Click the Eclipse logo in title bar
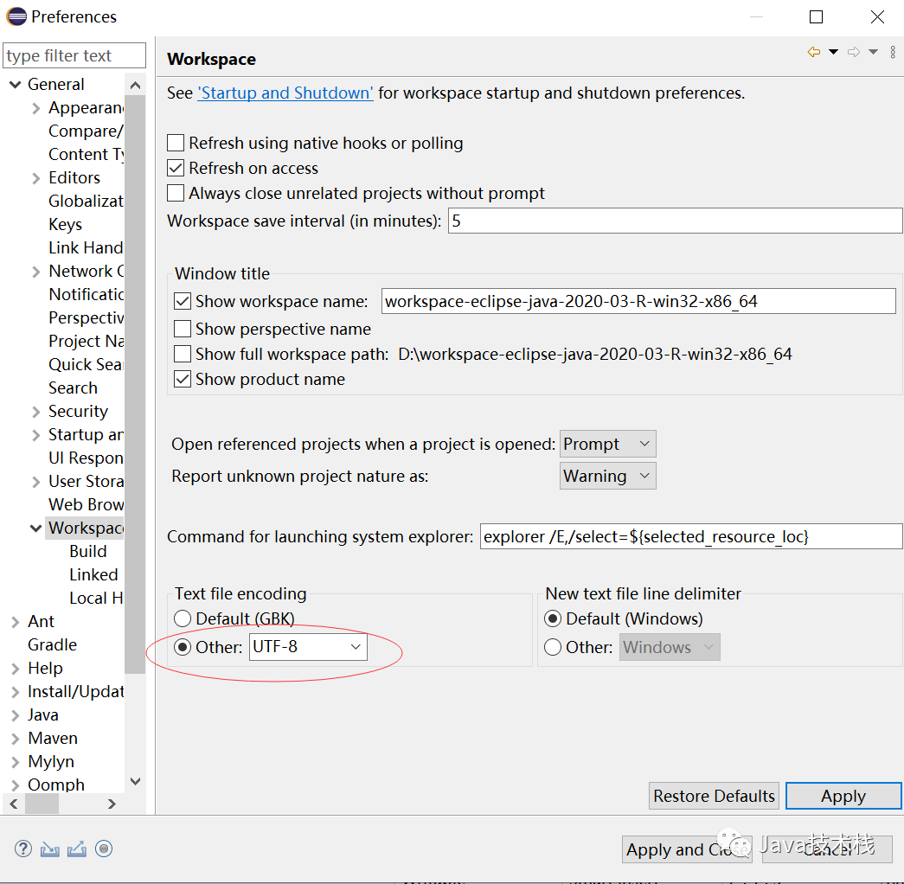904x884 pixels. click(x=16, y=16)
